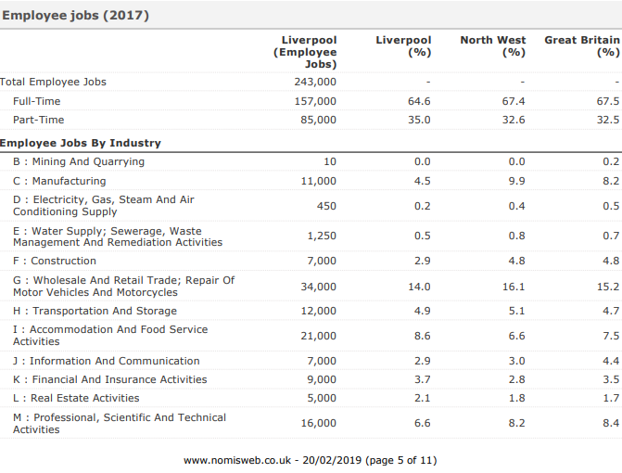Select the 'J : Information And Communication' label

(x=107, y=361)
